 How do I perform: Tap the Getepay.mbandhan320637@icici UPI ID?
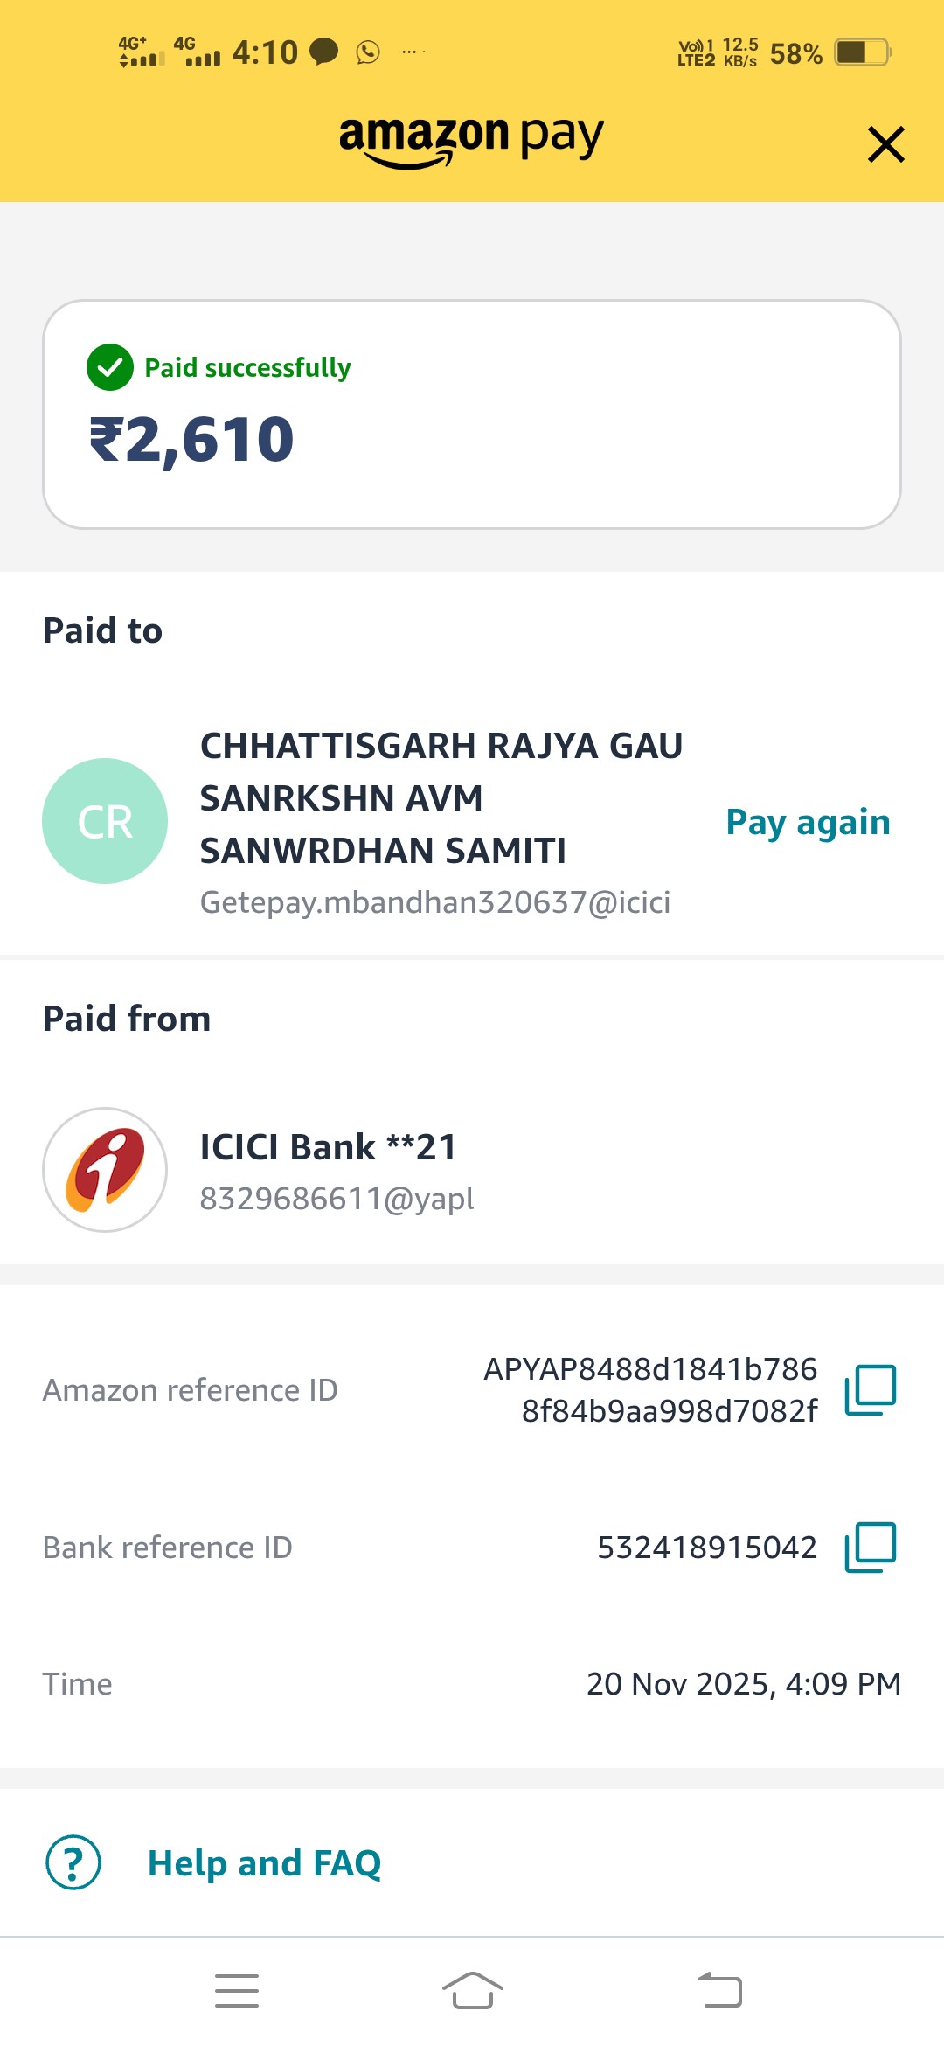click(x=435, y=902)
